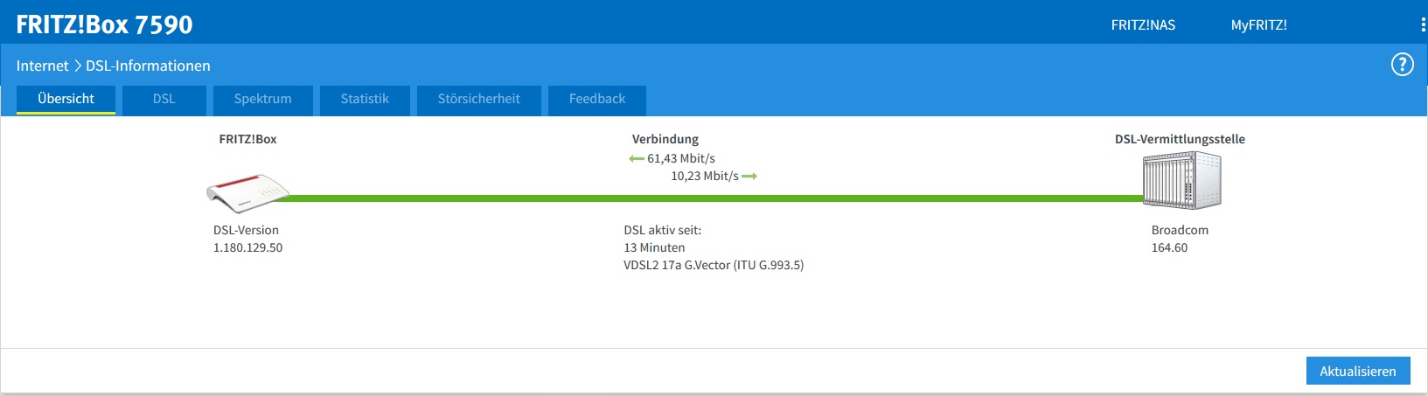Click the Broadcom vendor text

point(1180,230)
